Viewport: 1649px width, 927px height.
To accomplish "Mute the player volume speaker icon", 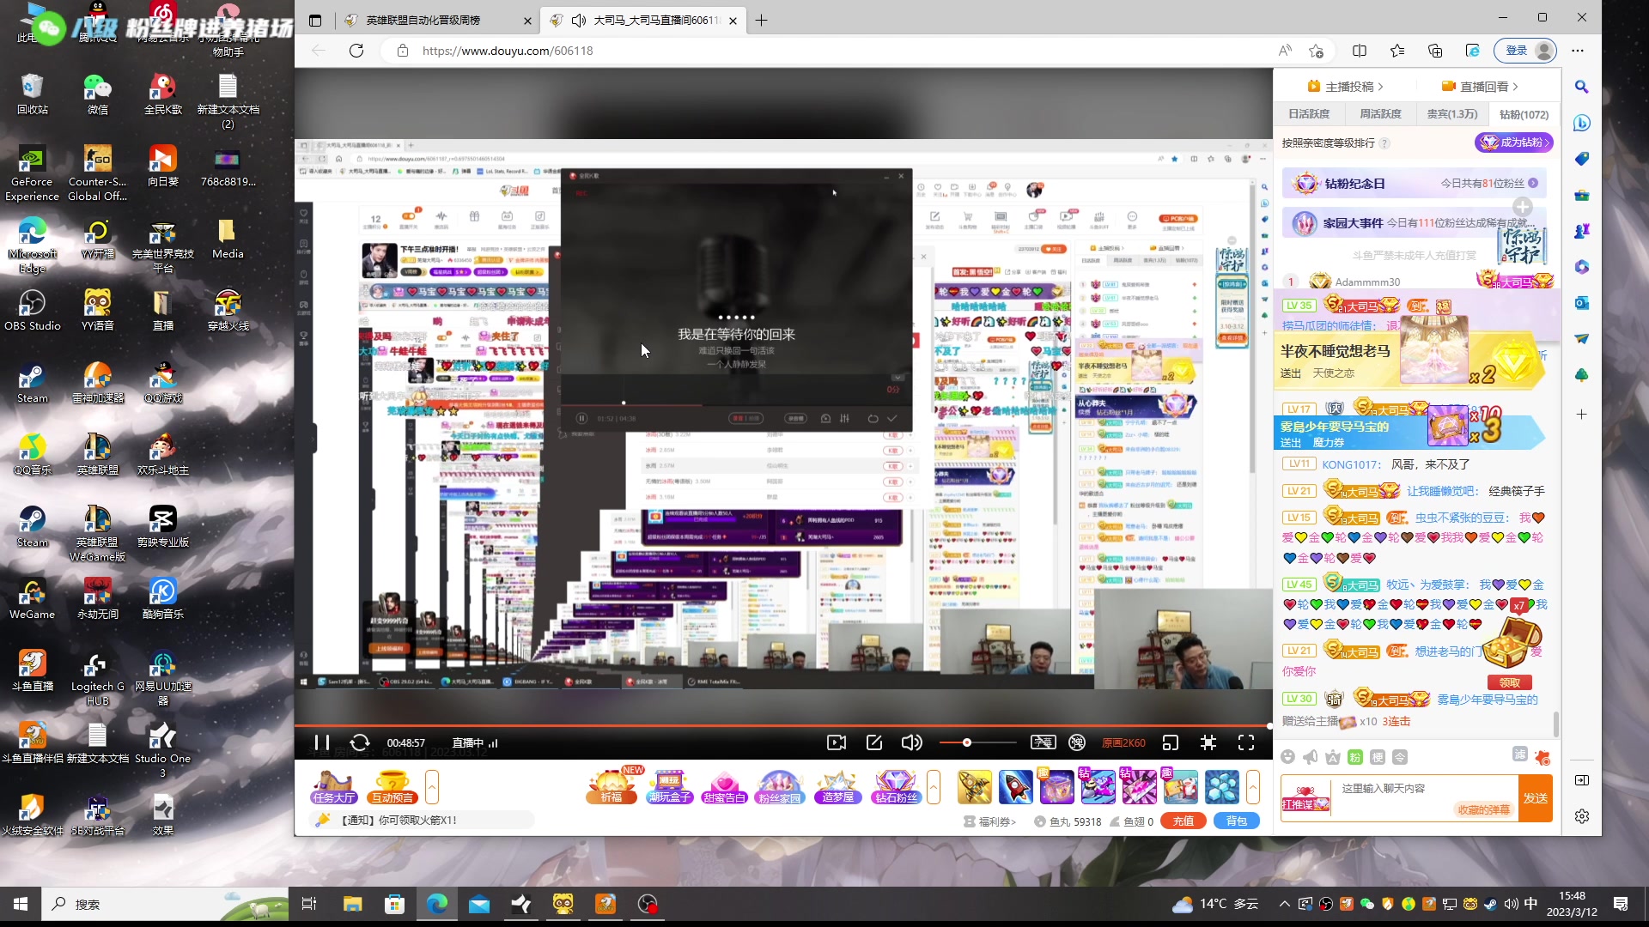I will pyautogui.click(x=911, y=742).
